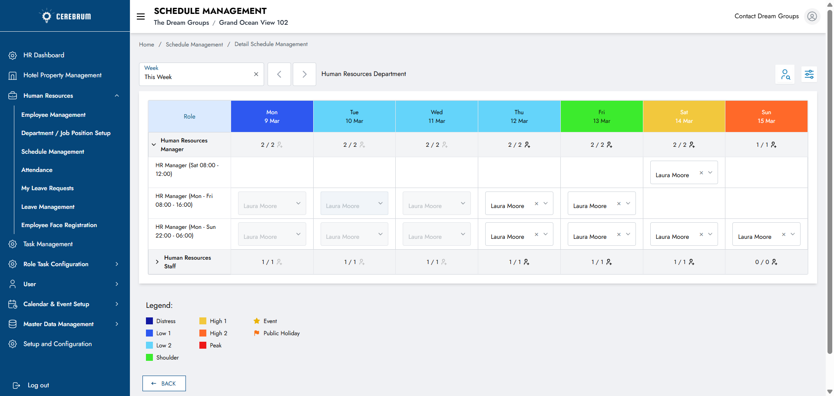Viewport: 834px width, 396px height.
Task: Click the Schedule Management breadcrumb link
Action: coord(194,44)
